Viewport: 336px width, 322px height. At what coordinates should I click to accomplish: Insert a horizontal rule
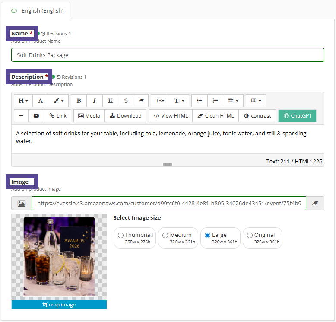click(21, 116)
